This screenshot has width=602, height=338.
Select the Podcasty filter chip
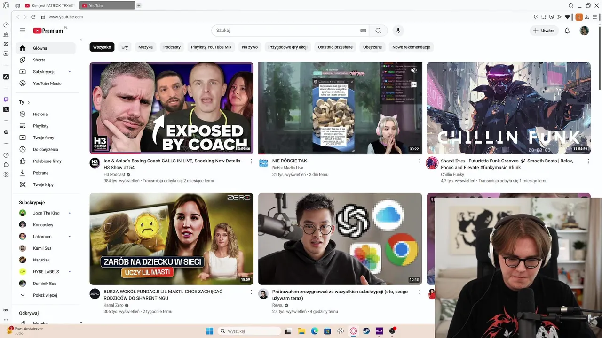coord(172,47)
